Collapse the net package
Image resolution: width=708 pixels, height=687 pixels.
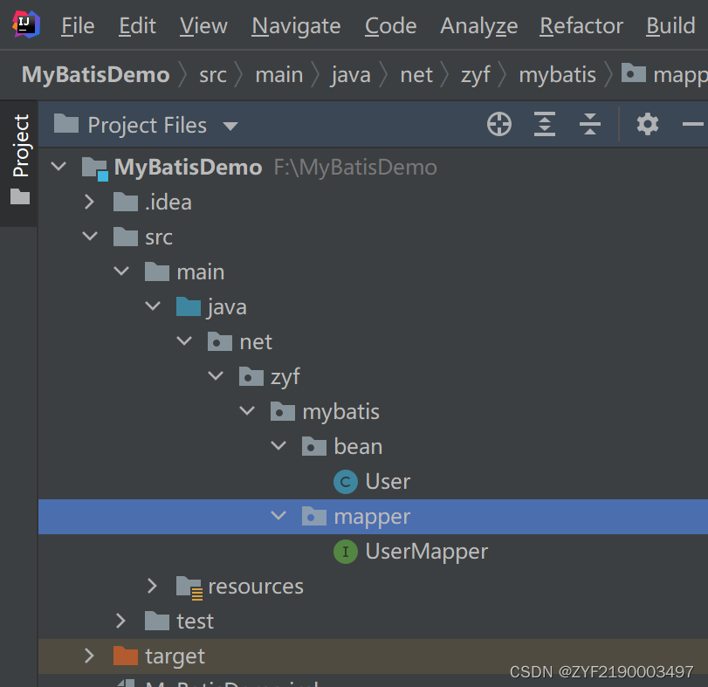point(184,340)
